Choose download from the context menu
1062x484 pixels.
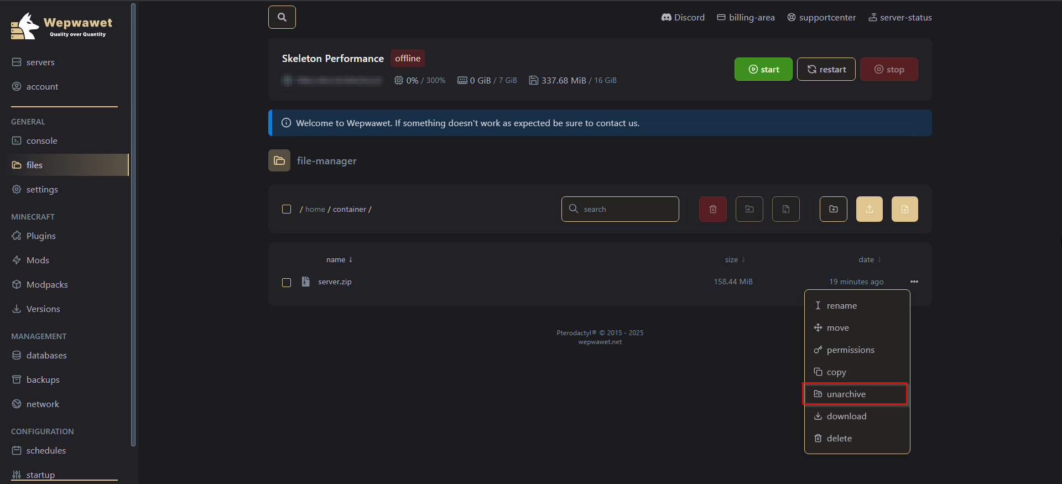[x=857, y=416]
